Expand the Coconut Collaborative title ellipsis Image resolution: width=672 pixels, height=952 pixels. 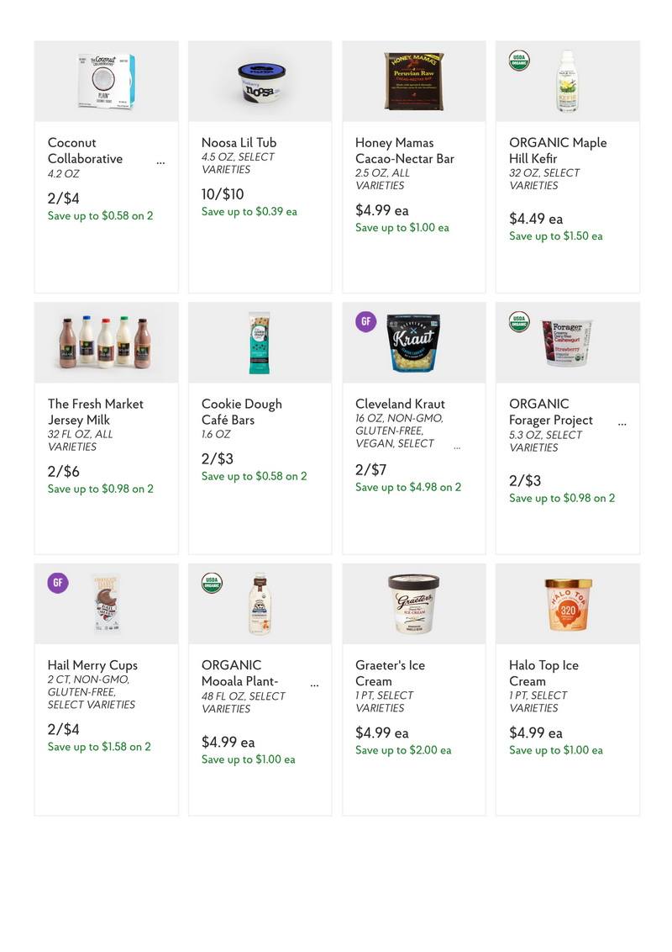pos(160,162)
